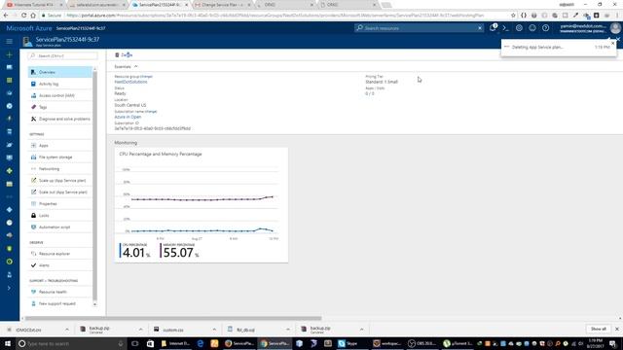Image resolution: width=623 pixels, height=350 pixels.
Task: Click Task View on the taskbar
Action: (135, 343)
